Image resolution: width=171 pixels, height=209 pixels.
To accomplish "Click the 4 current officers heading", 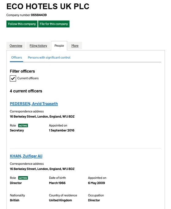I will [x=26, y=91].
